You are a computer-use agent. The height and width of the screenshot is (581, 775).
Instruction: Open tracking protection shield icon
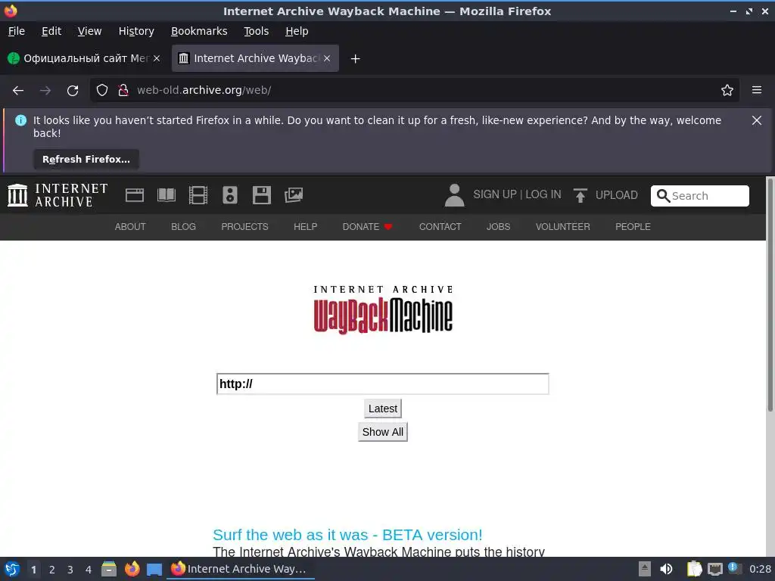[x=102, y=91]
